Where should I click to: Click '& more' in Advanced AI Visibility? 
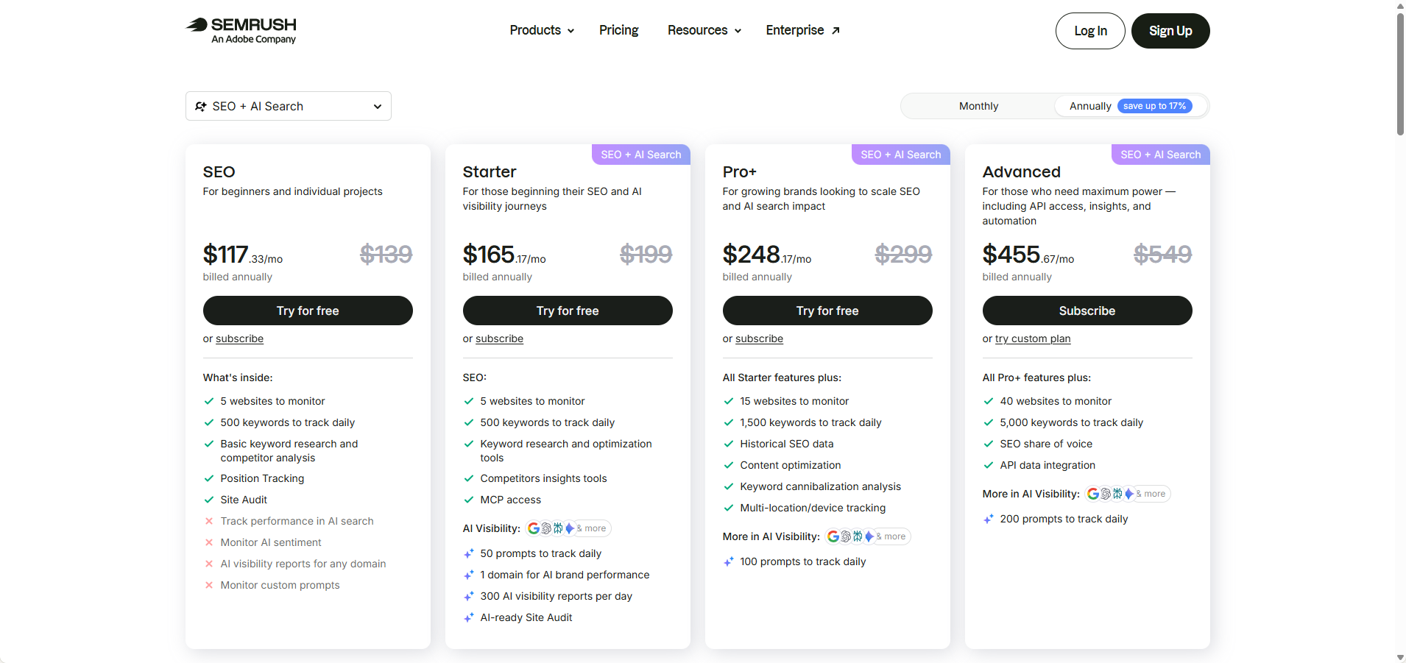click(x=1151, y=494)
